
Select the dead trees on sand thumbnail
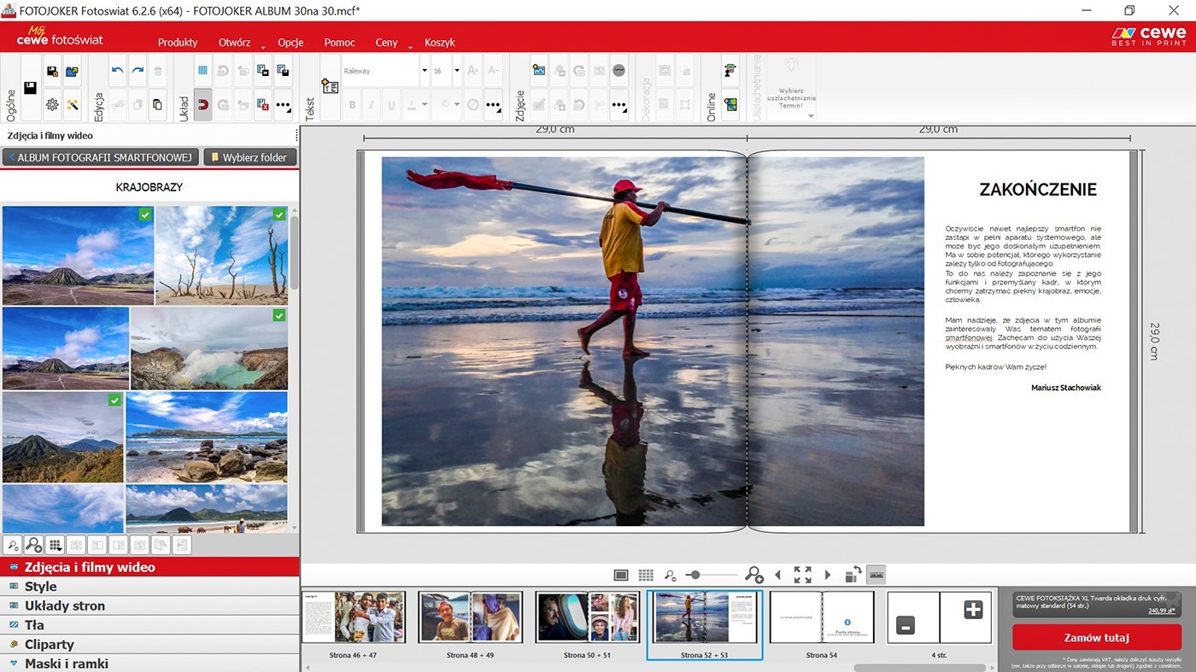tap(221, 255)
